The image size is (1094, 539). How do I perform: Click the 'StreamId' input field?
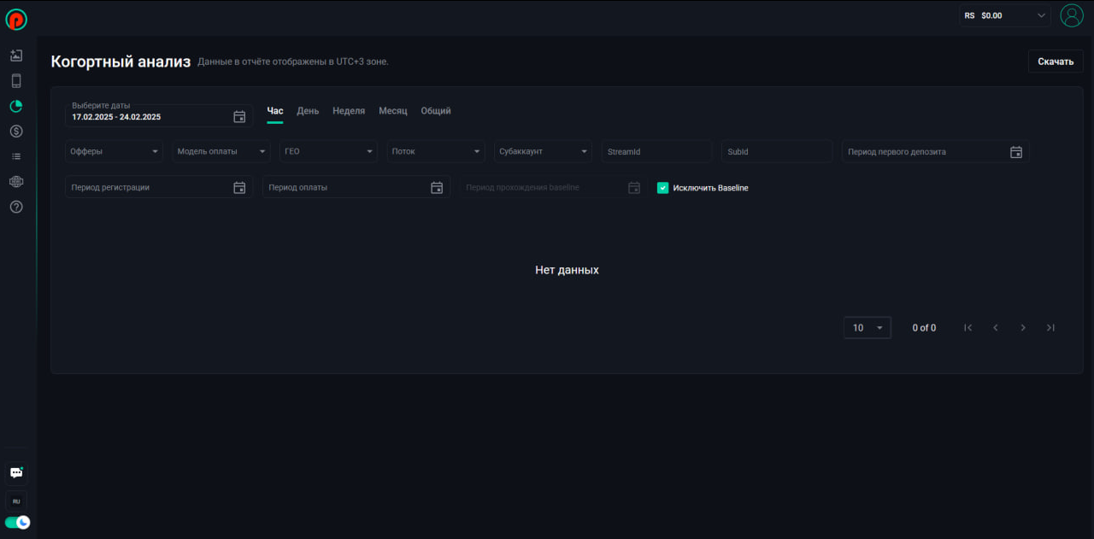[x=656, y=152]
